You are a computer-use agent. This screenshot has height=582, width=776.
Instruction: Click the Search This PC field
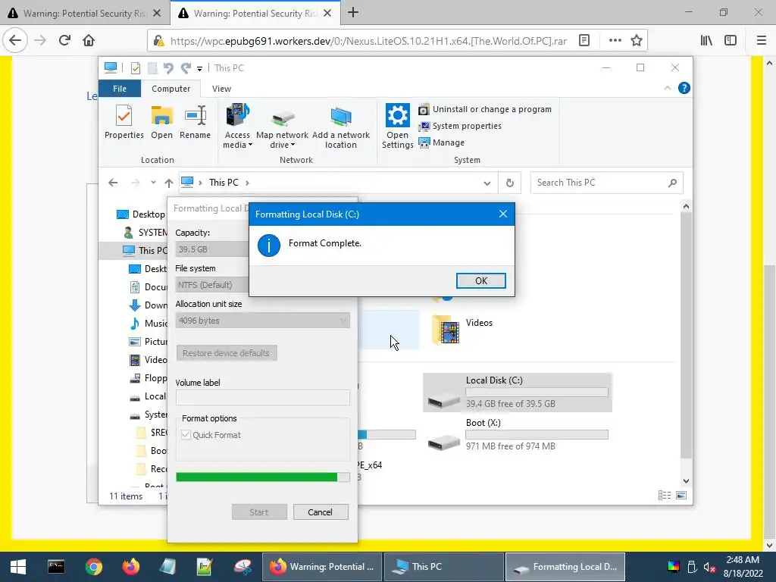click(606, 183)
